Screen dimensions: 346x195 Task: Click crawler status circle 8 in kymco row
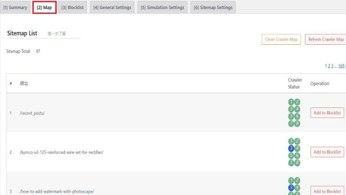(x=297, y=163)
